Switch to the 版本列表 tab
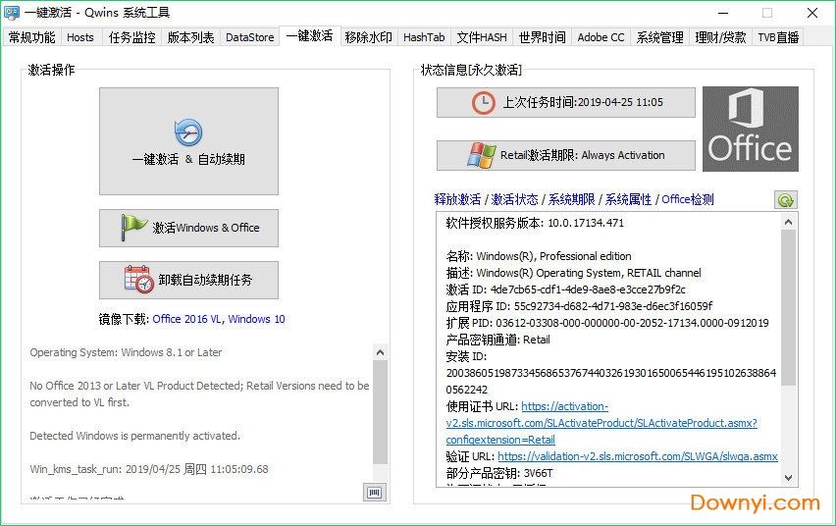Screen dimensions: 836x526 191,37
